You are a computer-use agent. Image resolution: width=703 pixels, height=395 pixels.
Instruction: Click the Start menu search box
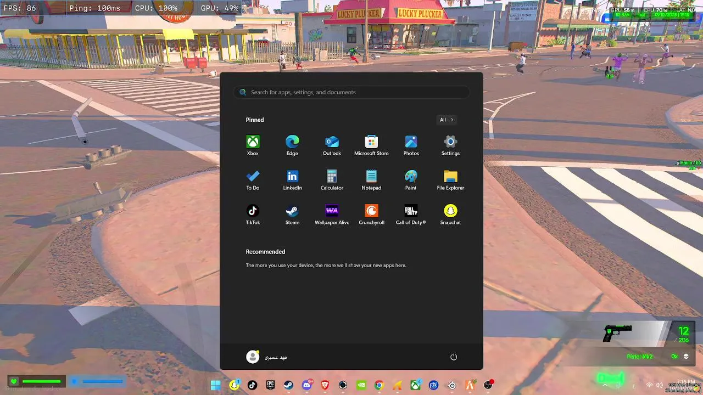[351, 92]
